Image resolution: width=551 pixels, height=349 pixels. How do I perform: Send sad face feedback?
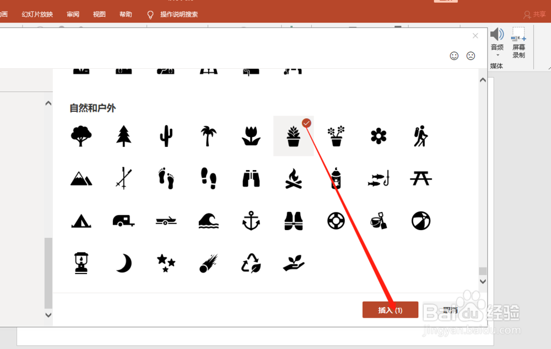pos(471,56)
